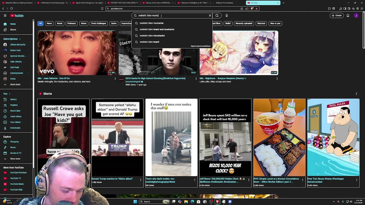Open the Subscriptions section chevron
The height and width of the screenshot is (205, 365).
pyautogui.click(x=20, y=39)
